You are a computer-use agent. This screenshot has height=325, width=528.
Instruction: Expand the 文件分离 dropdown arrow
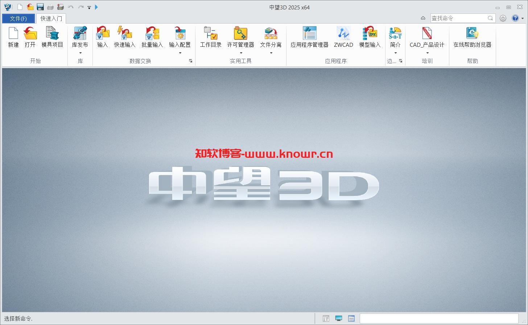[x=271, y=53]
